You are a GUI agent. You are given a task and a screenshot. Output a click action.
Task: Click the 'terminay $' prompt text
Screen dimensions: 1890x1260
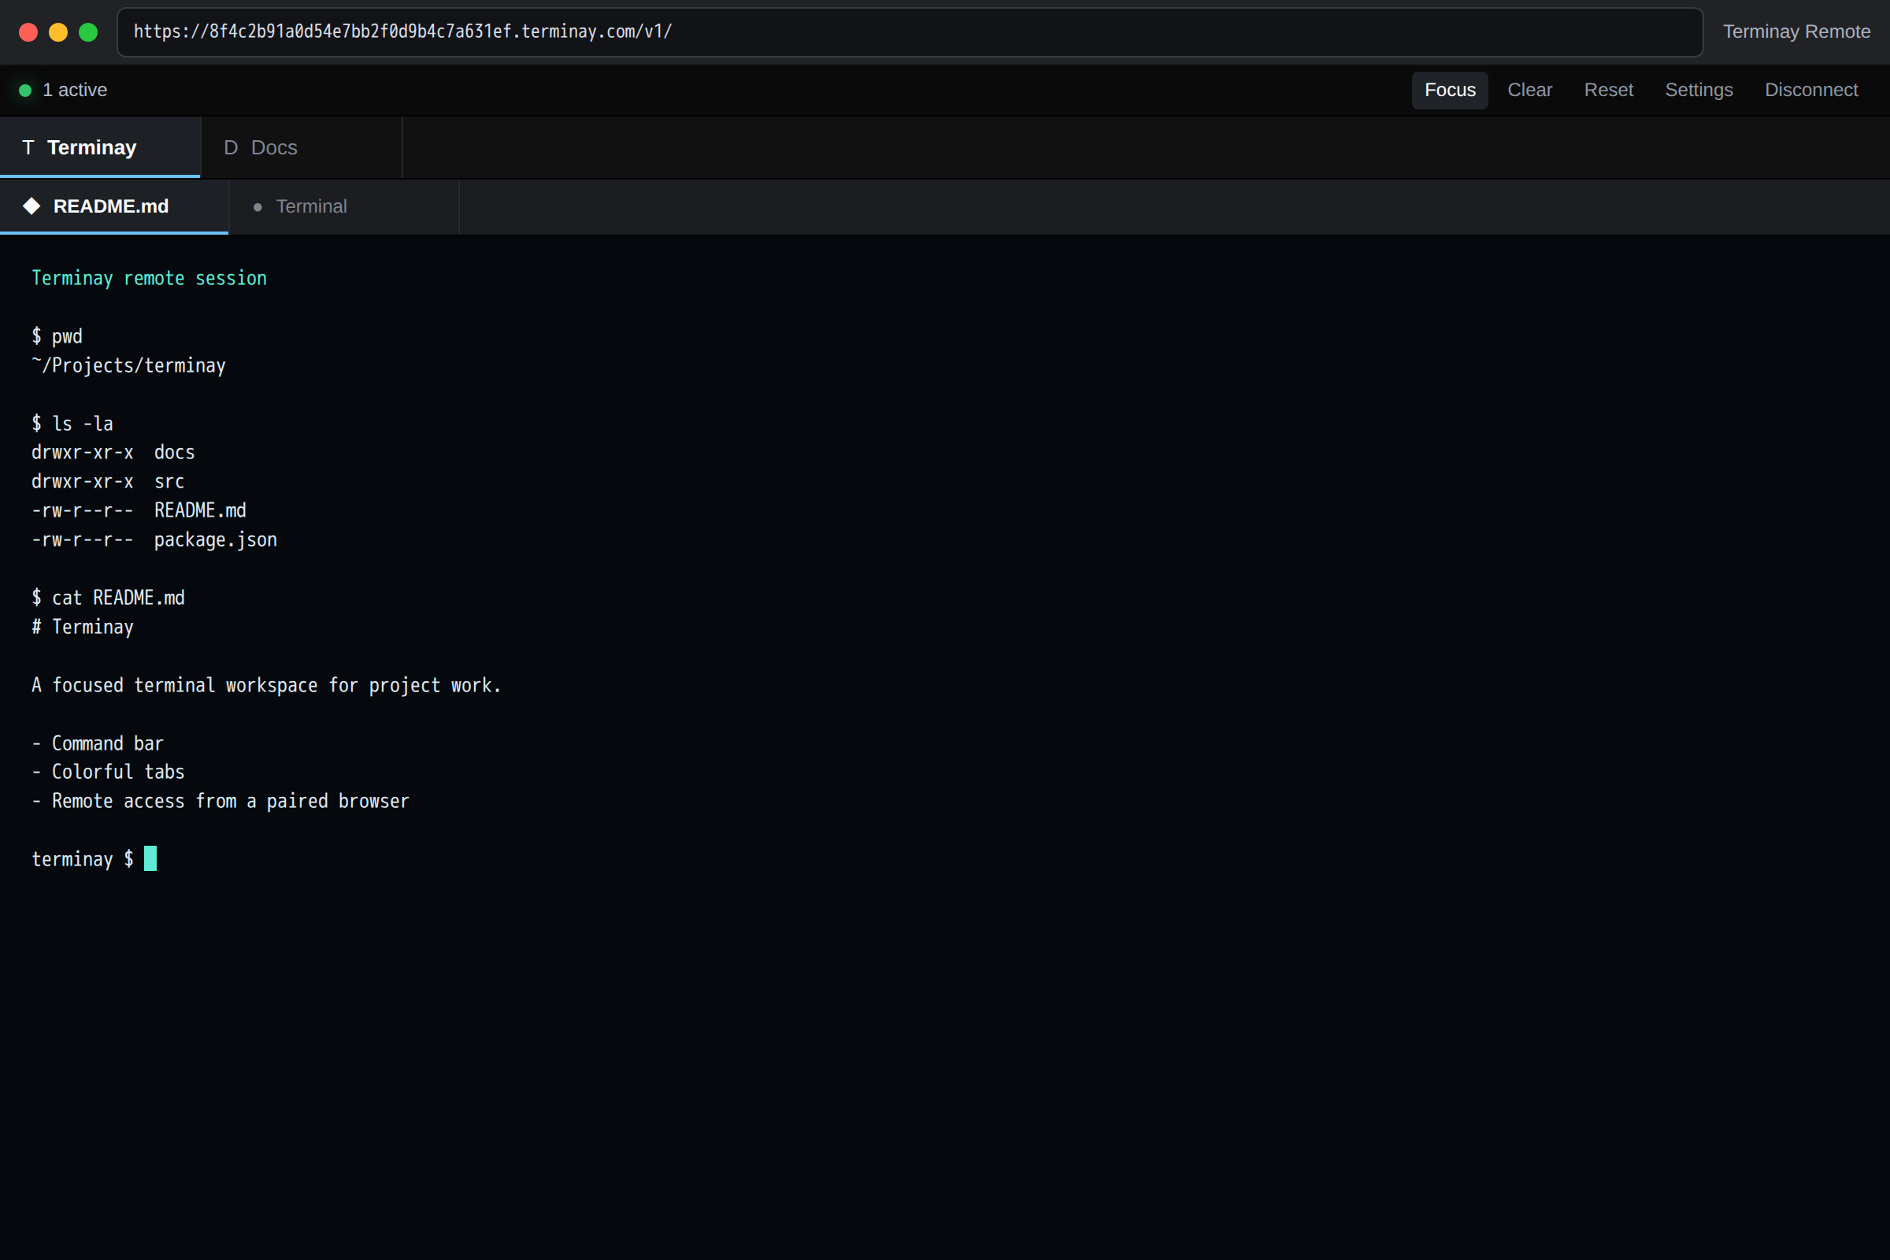click(x=83, y=859)
